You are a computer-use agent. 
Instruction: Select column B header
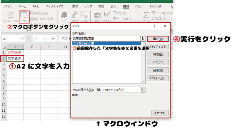(32, 47)
